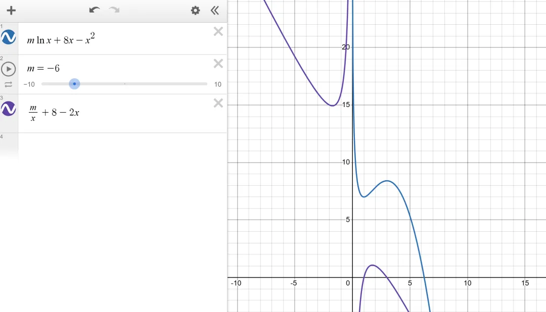Undo the last action
The height and width of the screenshot is (312, 546).
pos(95,10)
